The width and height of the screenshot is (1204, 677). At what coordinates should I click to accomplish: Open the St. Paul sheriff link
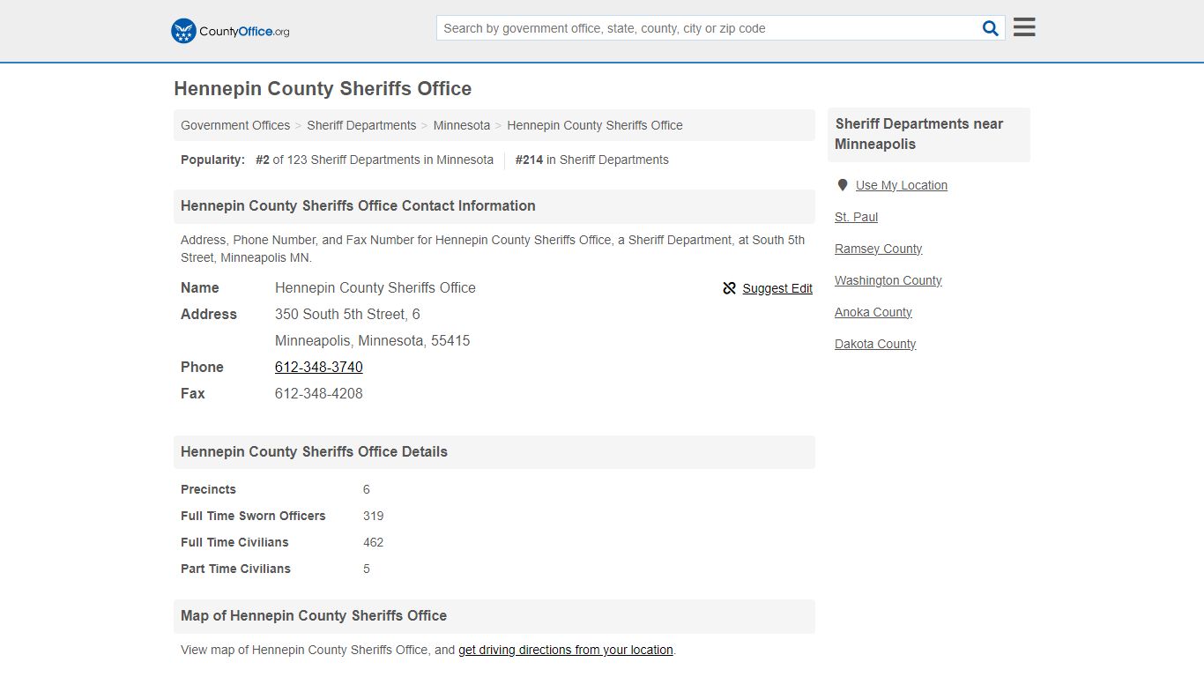[856, 217]
